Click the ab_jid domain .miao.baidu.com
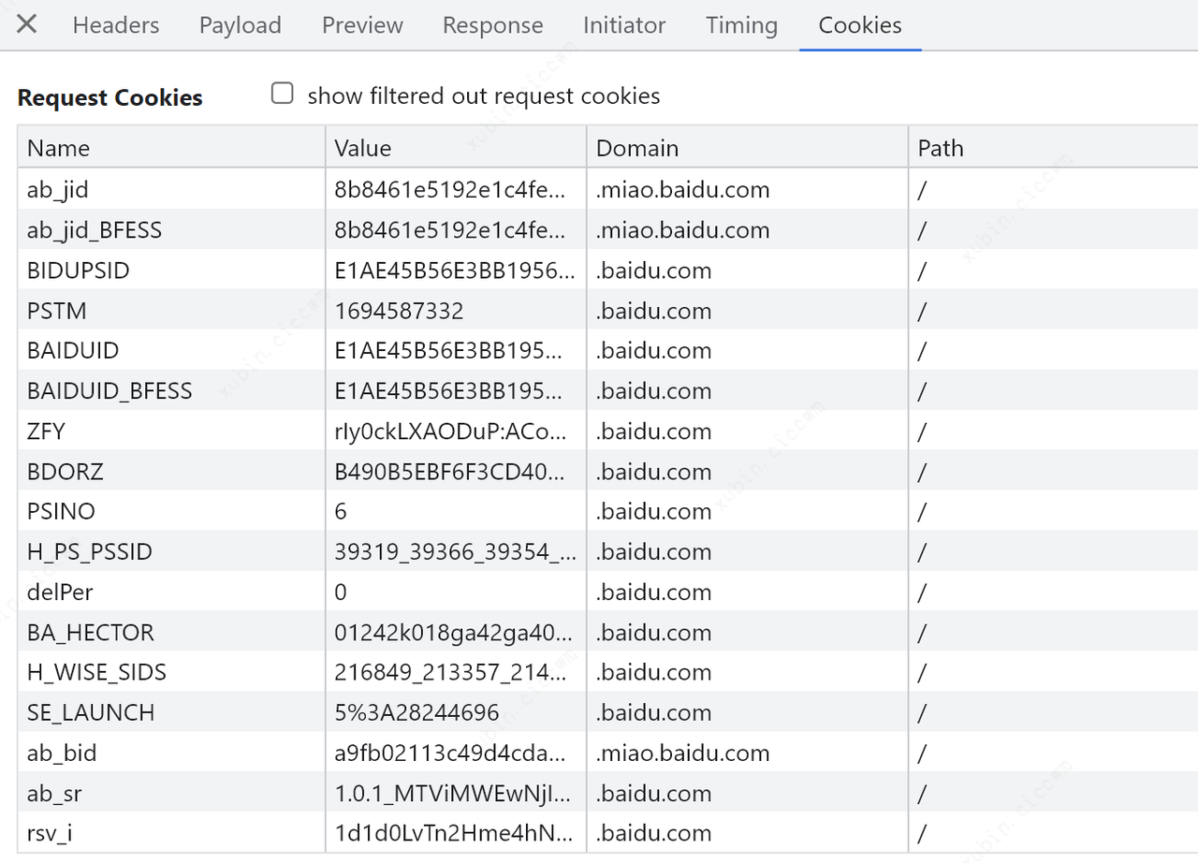1198x863 pixels. point(682,190)
